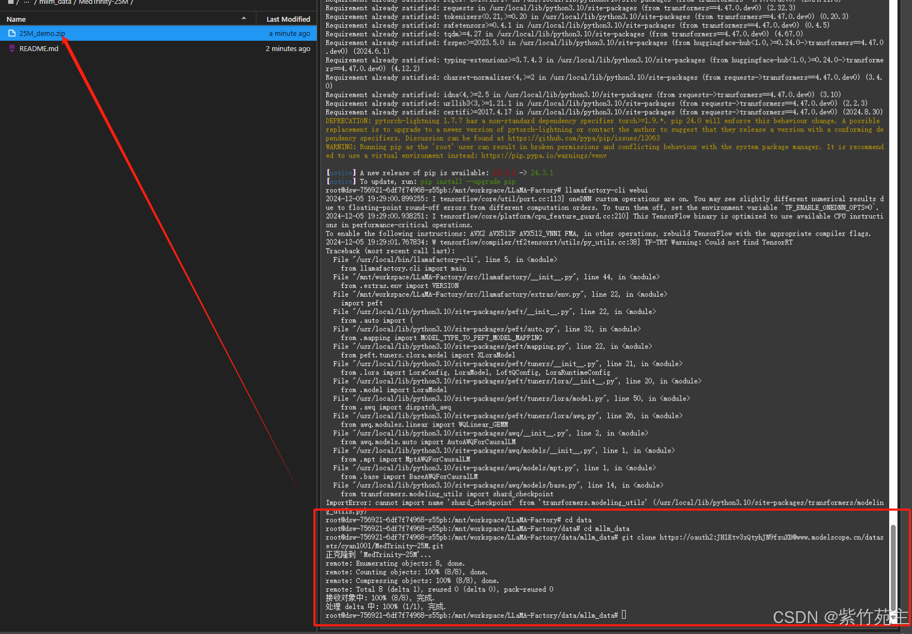Click the 'a minute ago' timestamp
Viewport: 912px width, 634px height.
pyautogui.click(x=290, y=33)
